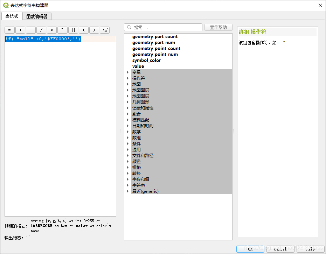Expand the 字符串 group arrow
This screenshot has height=254, width=326.
[x=128, y=185]
